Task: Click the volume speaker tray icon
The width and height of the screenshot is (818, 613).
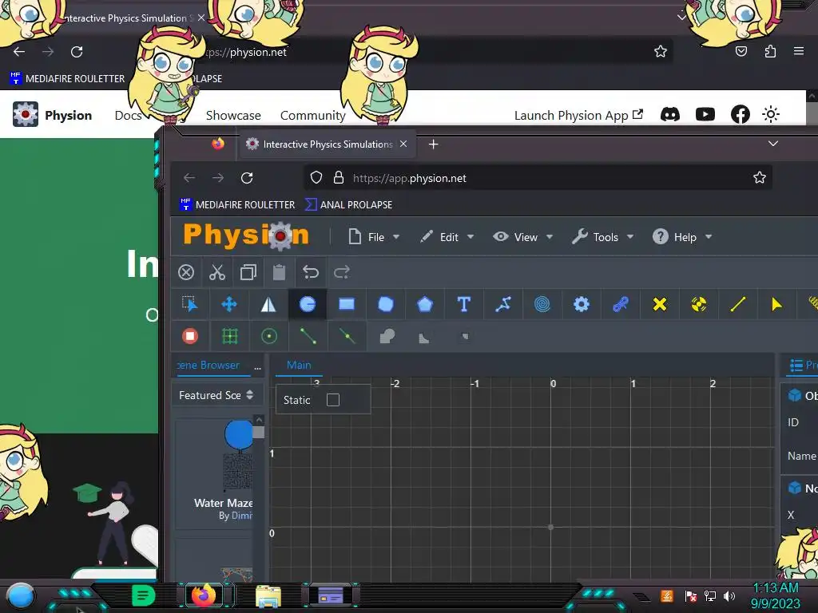Action: 729,595
